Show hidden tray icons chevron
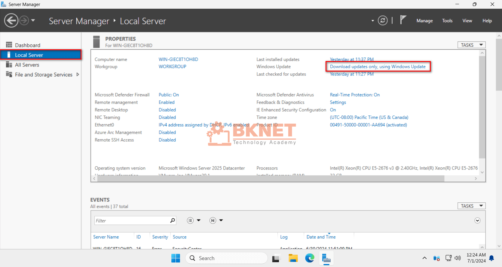Screen dimensions: 502x267 (424, 258)
